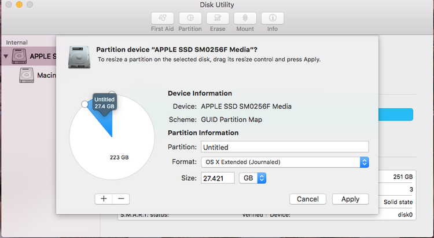Open the Format dropdown menu
Image resolution: width=434 pixels, height=238 pixels.
click(x=285, y=162)
